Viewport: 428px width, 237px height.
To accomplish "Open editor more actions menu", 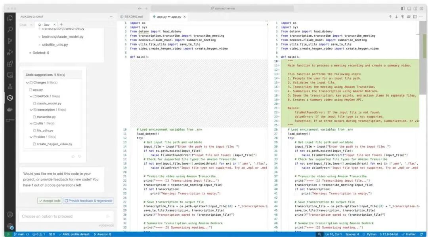I will (x=421, y=17).
